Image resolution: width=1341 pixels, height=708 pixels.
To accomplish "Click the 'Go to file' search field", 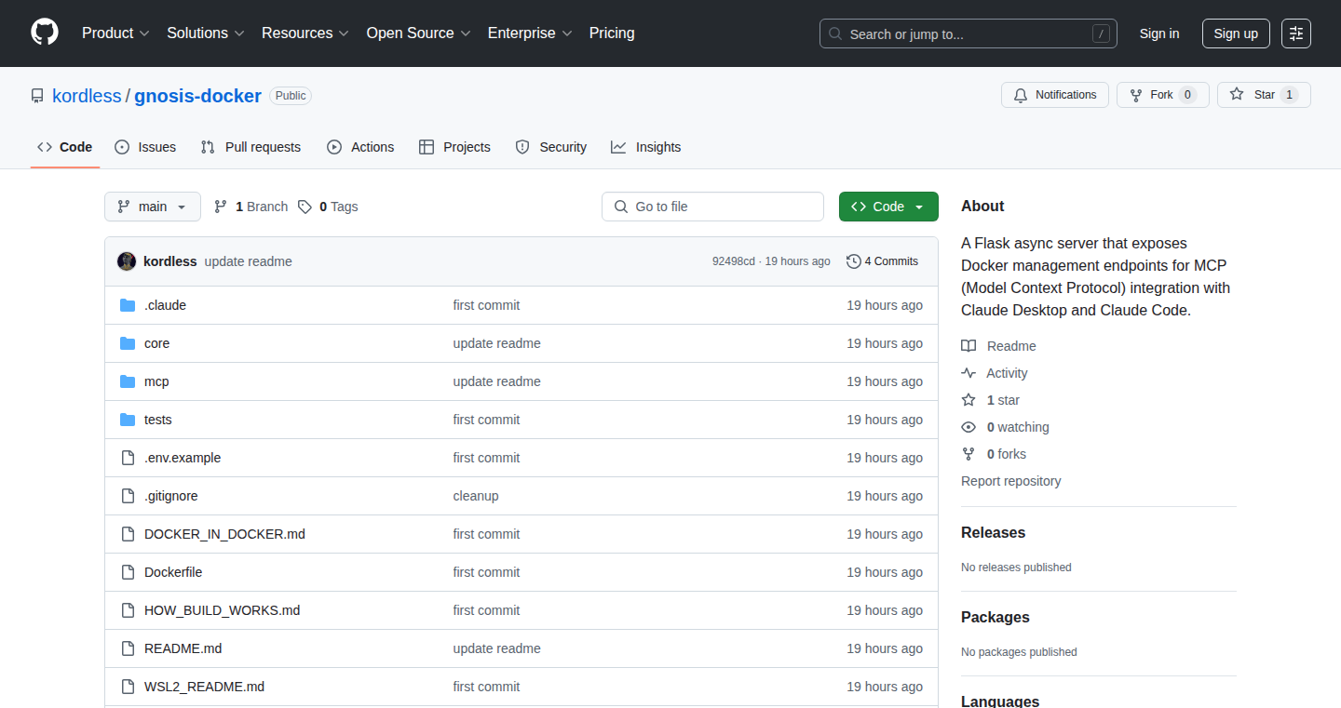I will (x=712, y=207).
